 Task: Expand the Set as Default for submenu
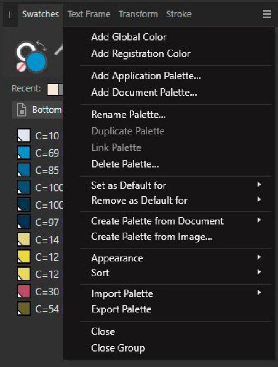click(176, 185)
